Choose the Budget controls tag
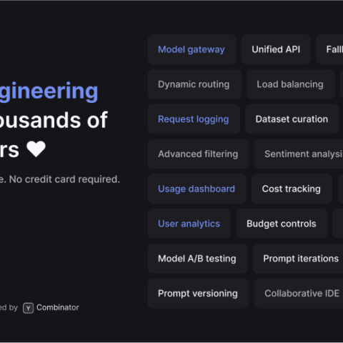Screen dimensions: 343x343 pyautogui.click(x=282, y=224)
